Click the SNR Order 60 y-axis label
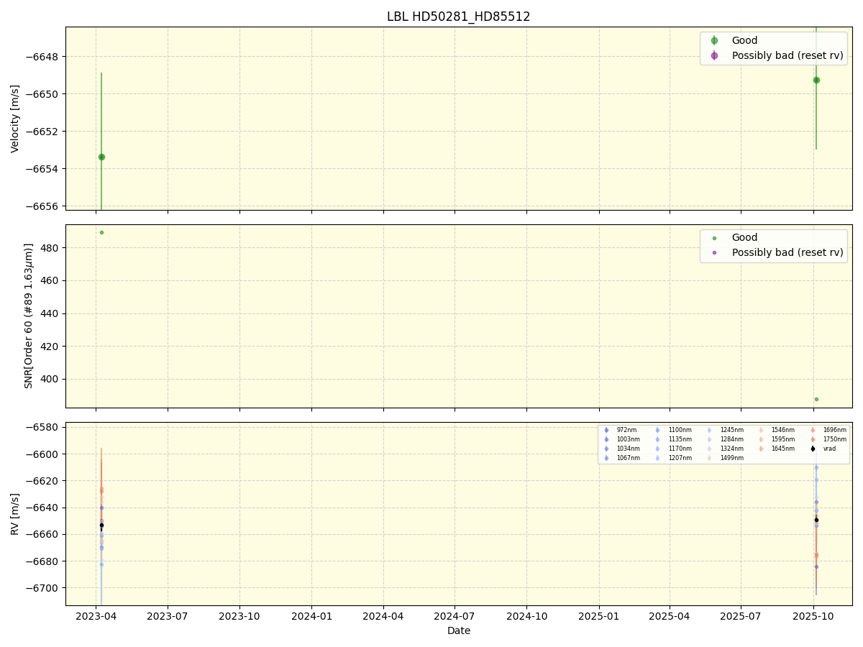 point(29,316)
